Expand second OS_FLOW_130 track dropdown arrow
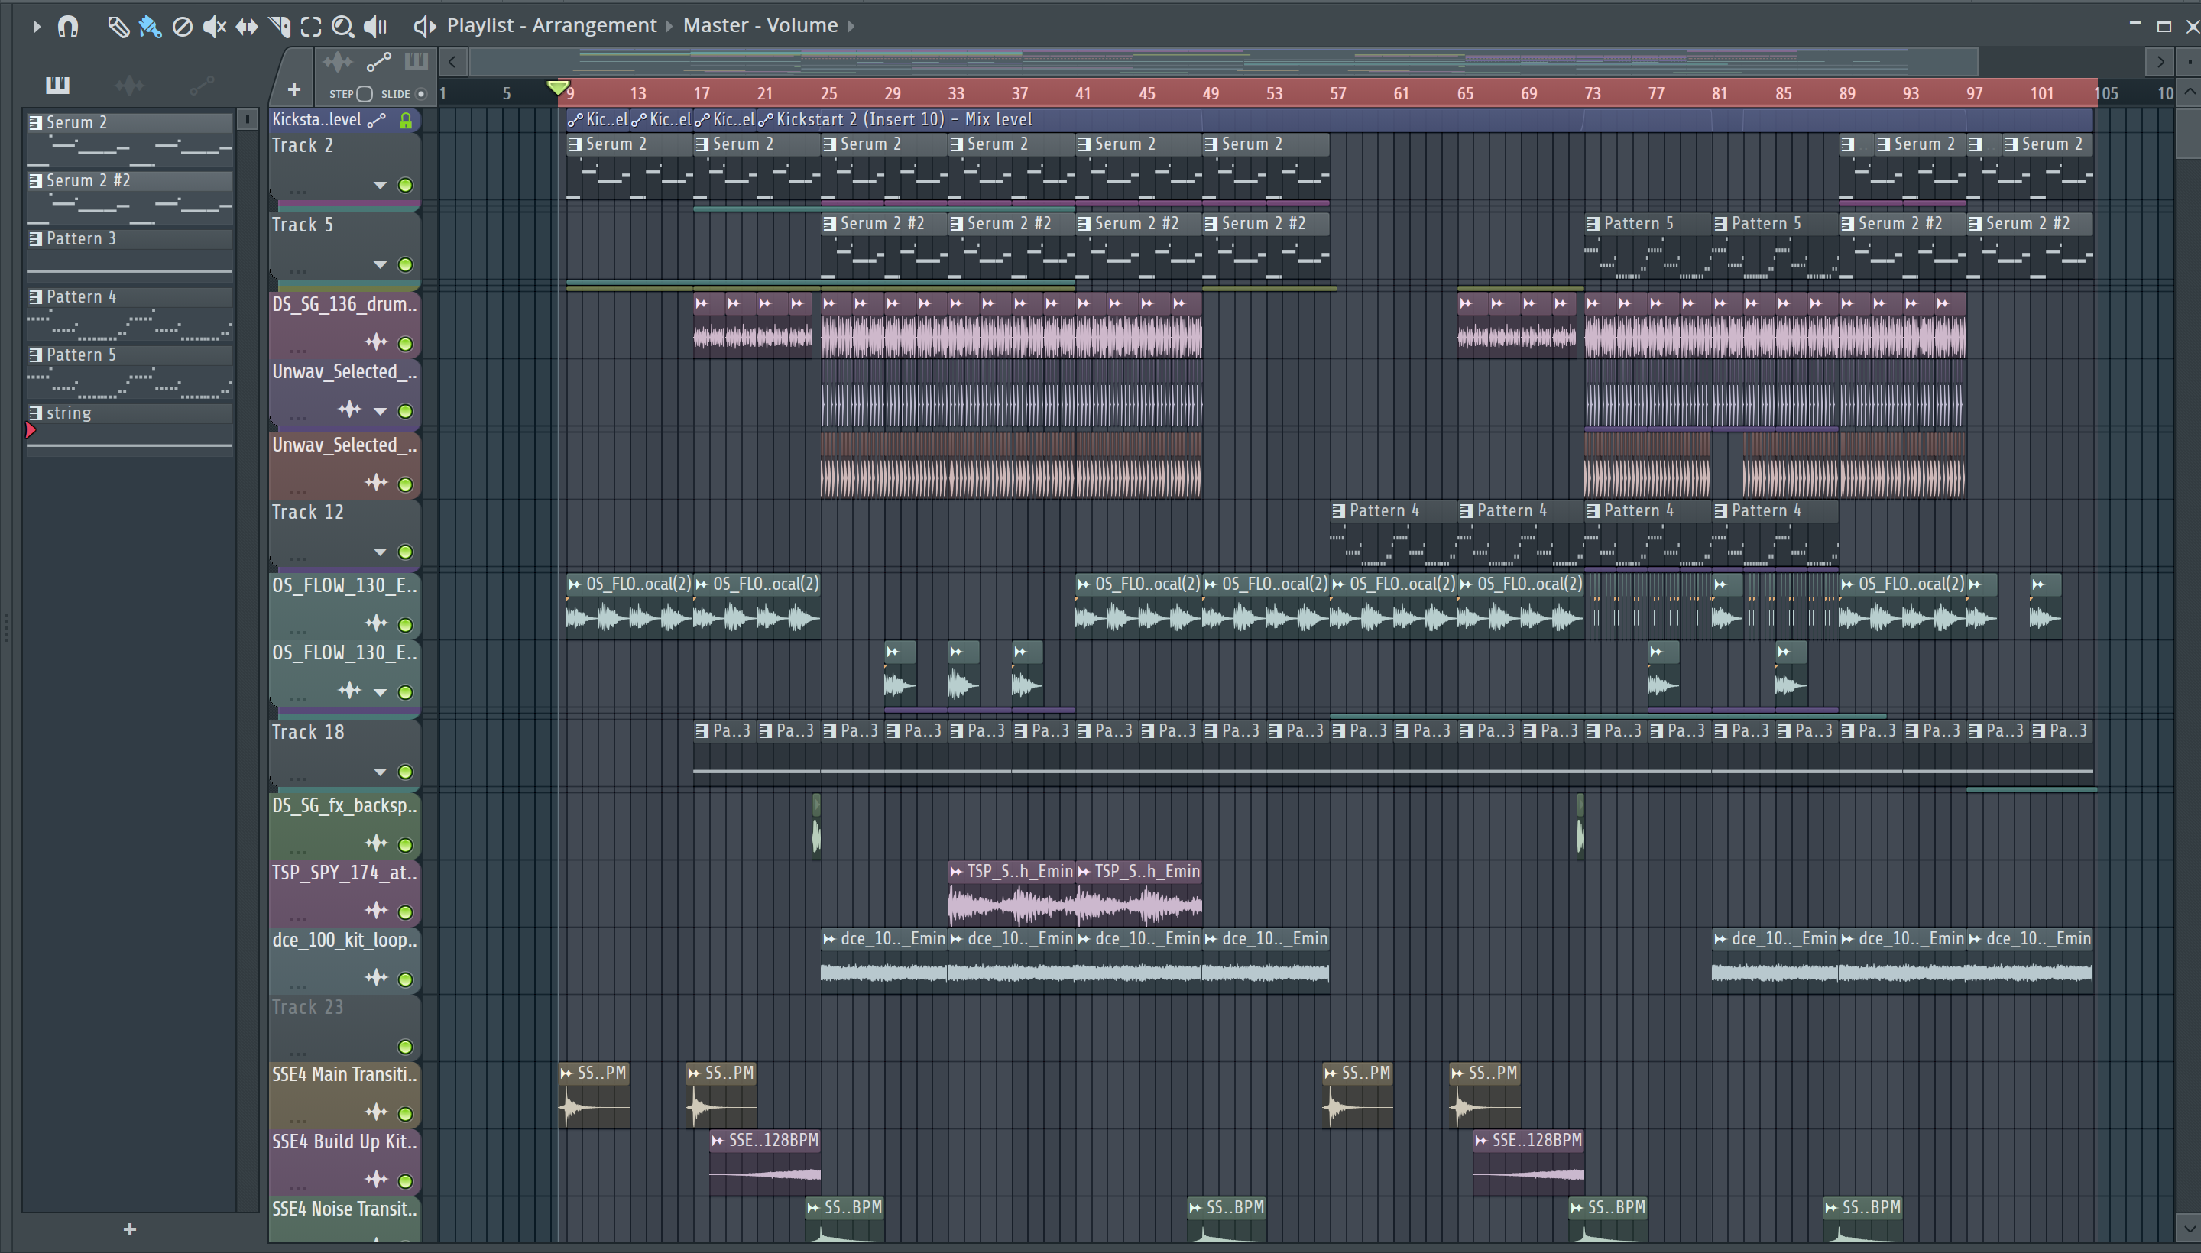 coord(380,692)
